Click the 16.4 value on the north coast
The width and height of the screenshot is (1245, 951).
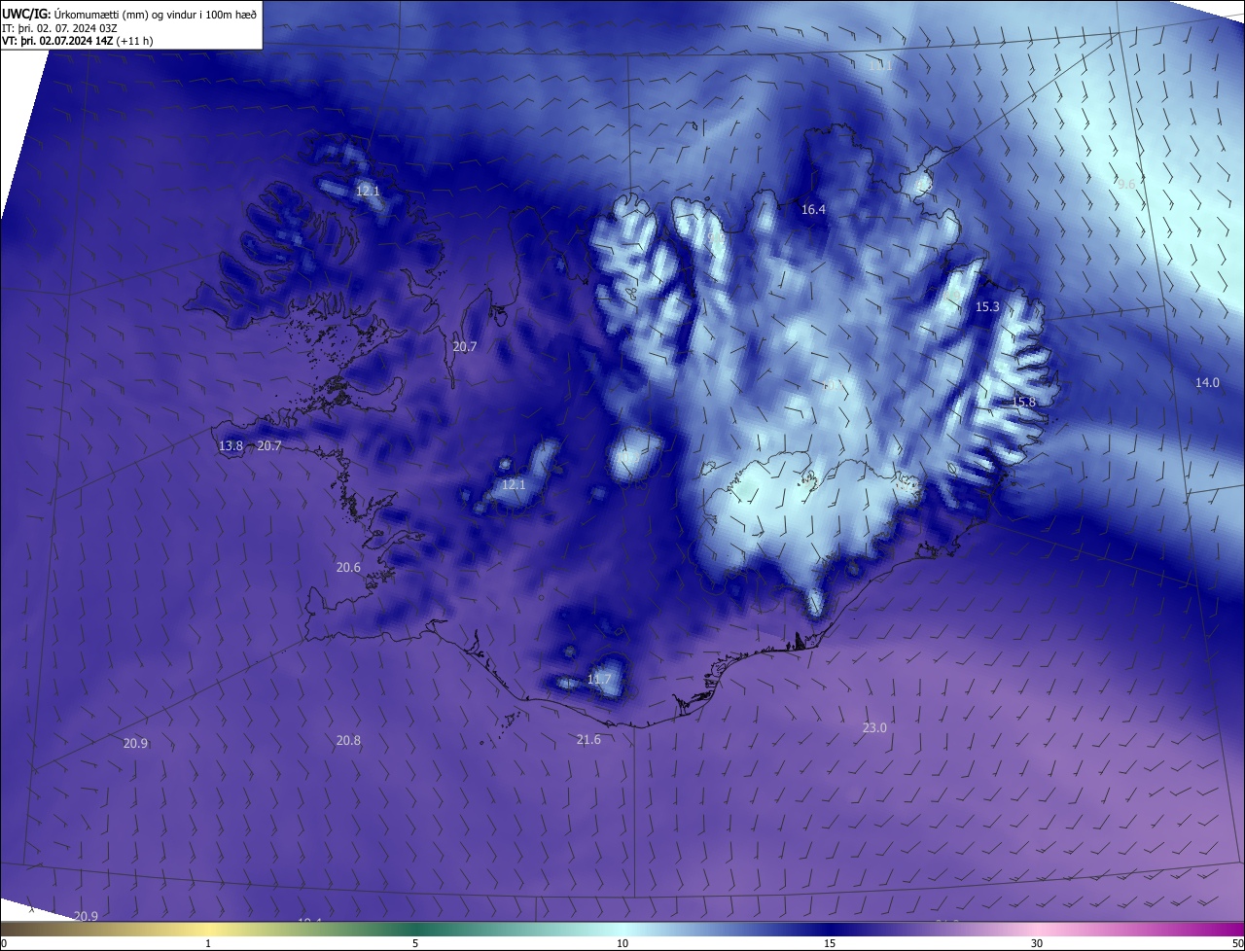point(813,210)
